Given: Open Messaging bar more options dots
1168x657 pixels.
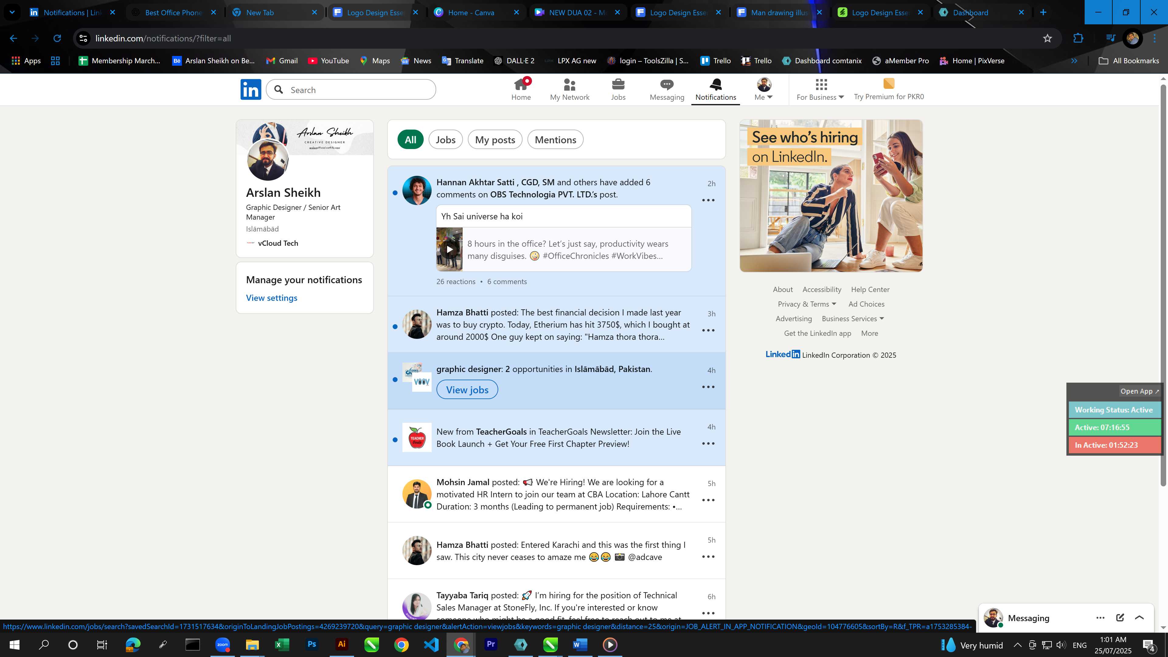Looking at the screenshot, I should tap(1100, 617).
